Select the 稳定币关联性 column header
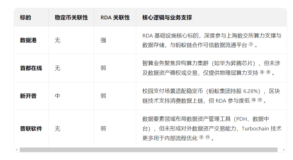 [71, 17]
